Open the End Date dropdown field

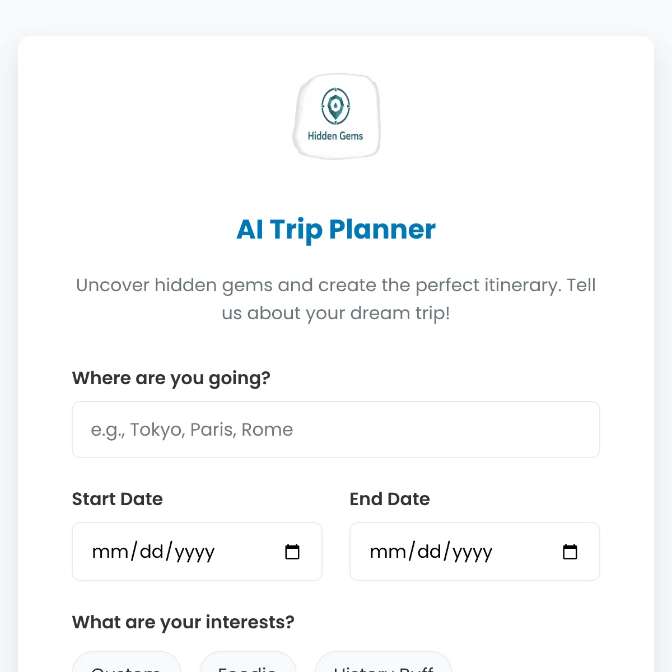coord(474,552)
